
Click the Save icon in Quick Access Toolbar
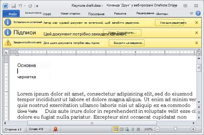click(13, 6)
